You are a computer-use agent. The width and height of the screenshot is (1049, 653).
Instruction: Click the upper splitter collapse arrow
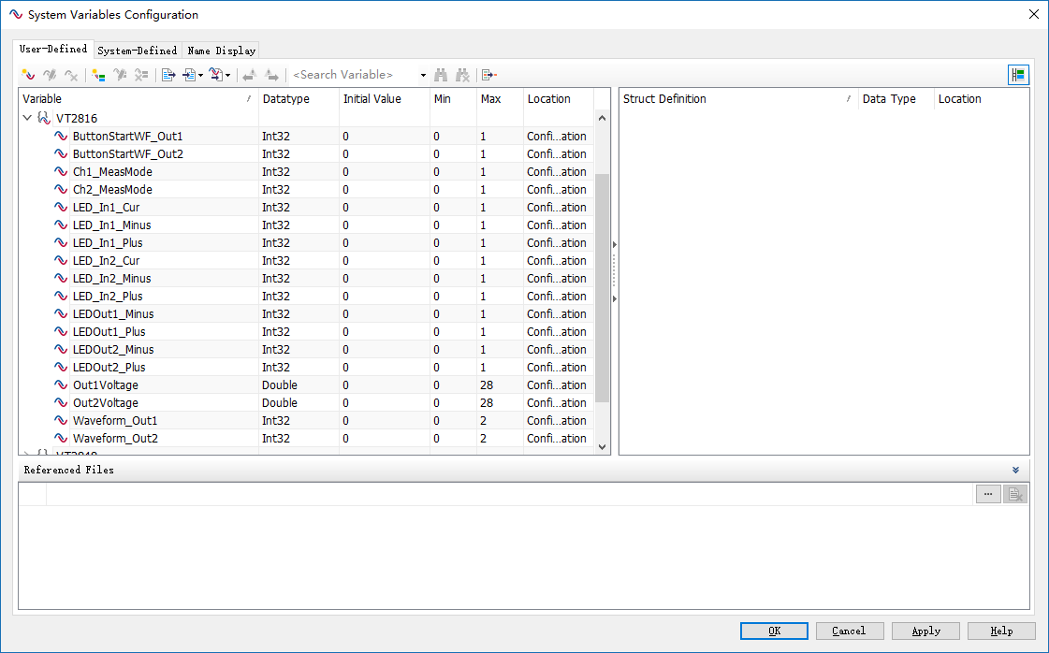click(614, 245)
